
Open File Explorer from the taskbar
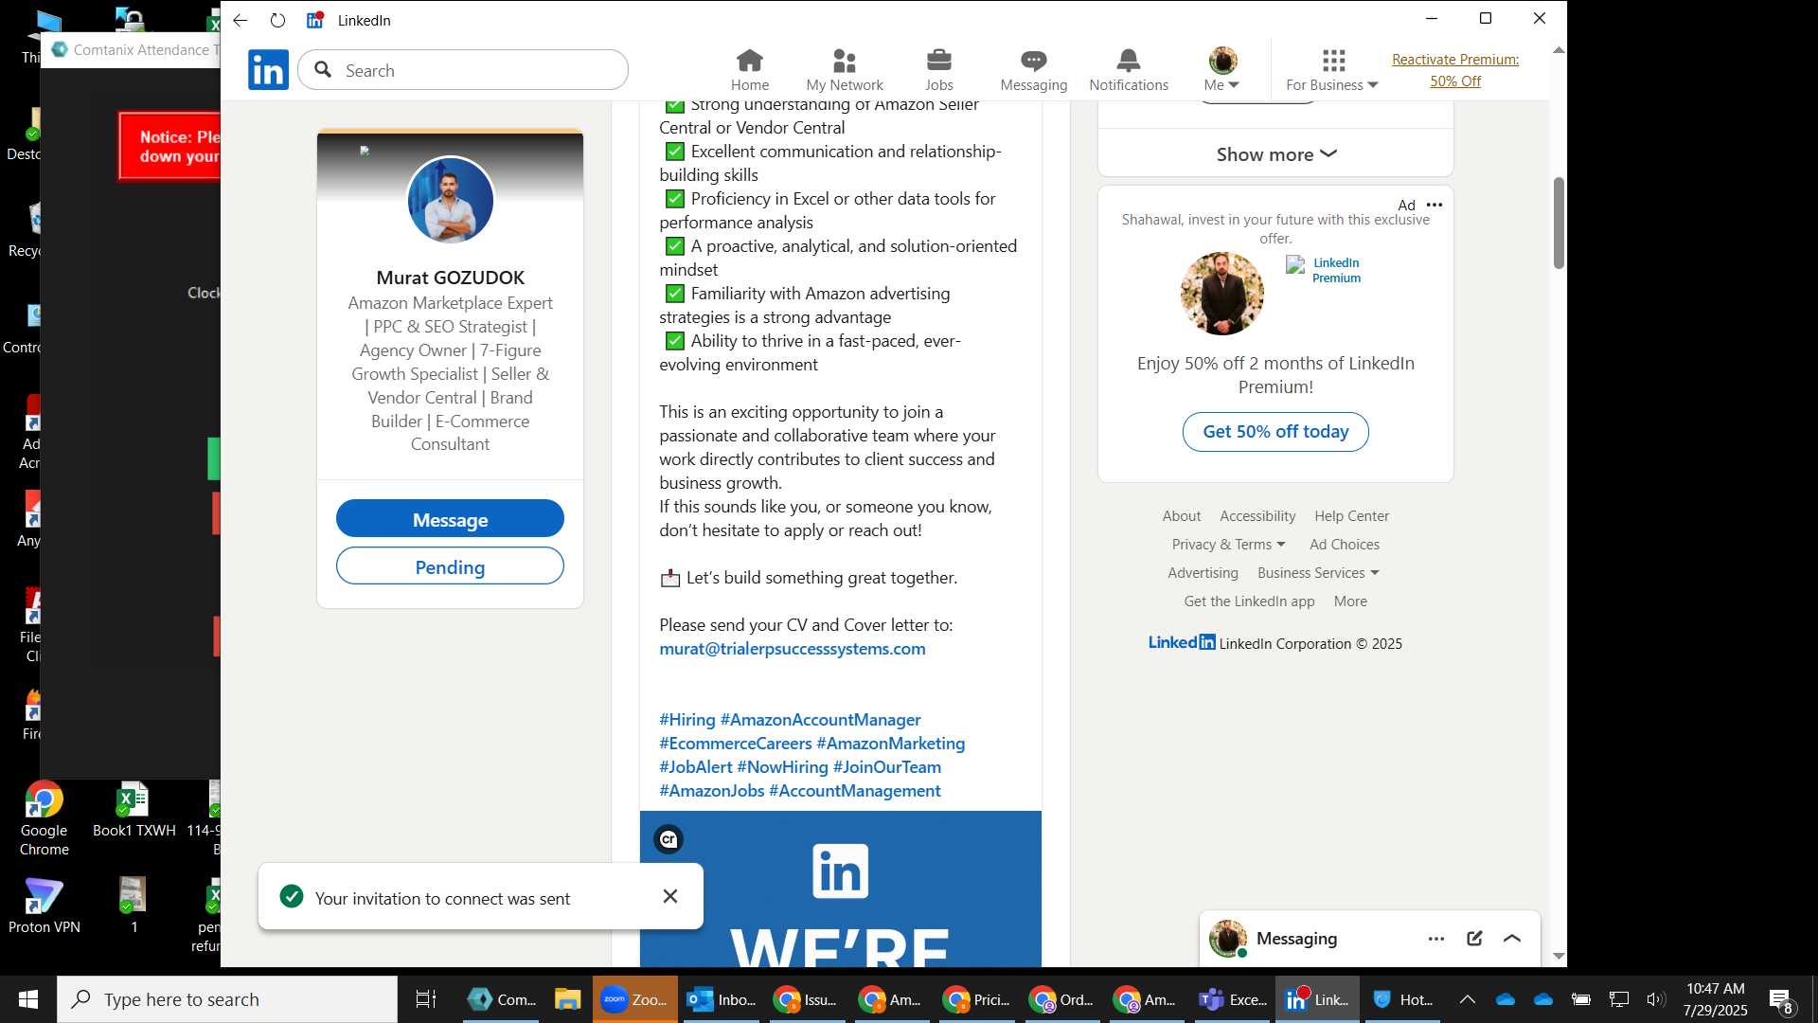click(567, 999)
